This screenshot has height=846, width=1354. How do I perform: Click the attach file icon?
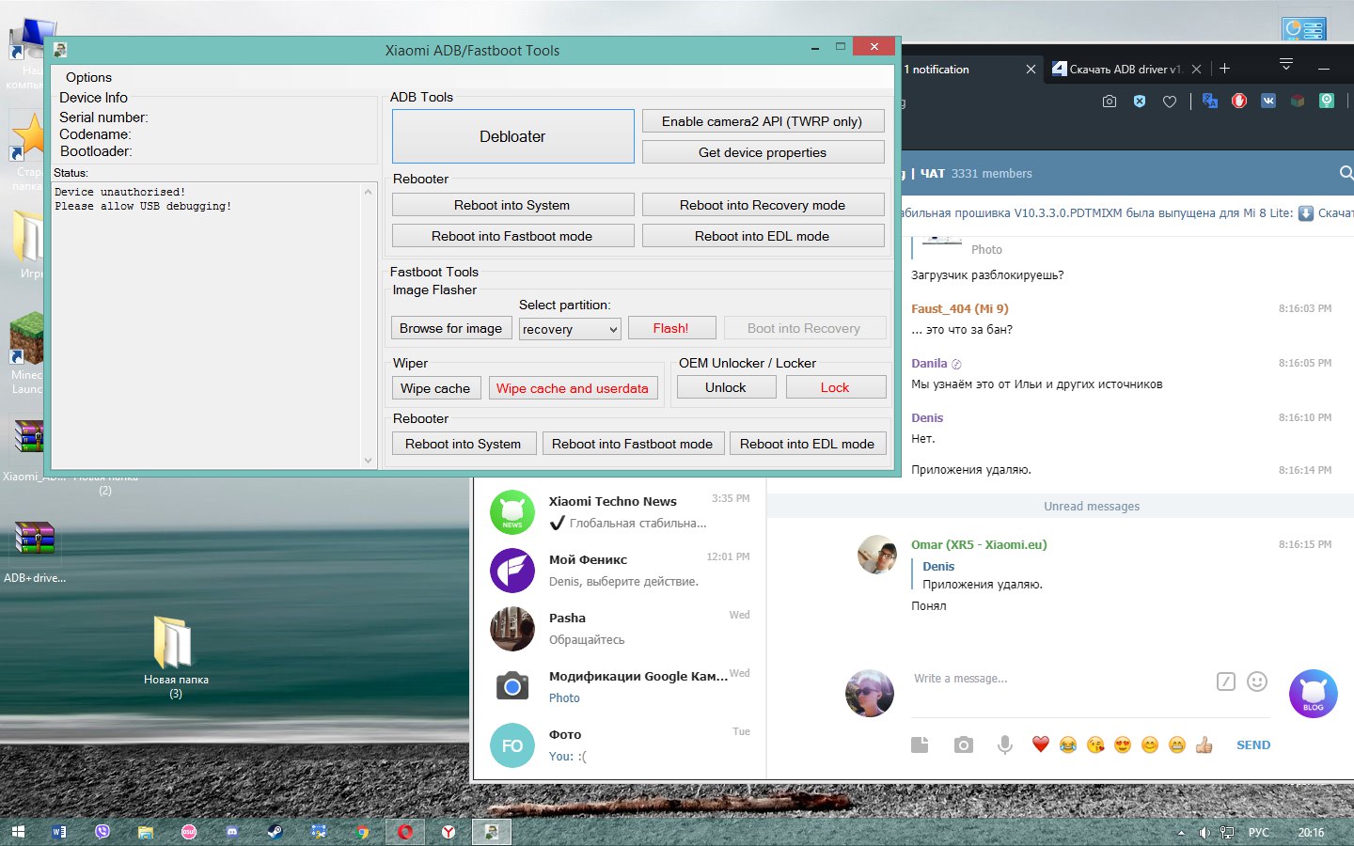(x=920, y=745)
